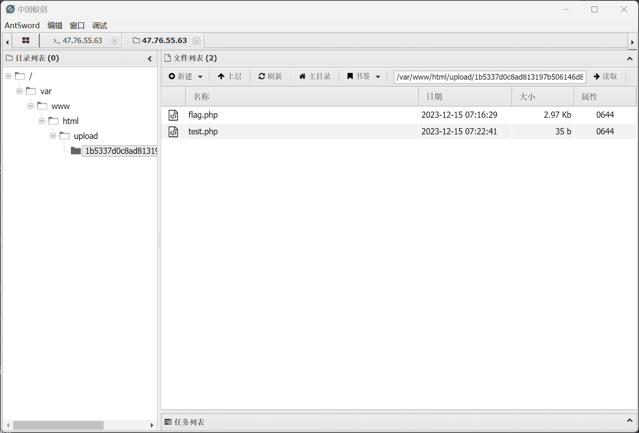Expand the task list panel
This screenshot has width=639, height=433.
(x=629, y=421)
